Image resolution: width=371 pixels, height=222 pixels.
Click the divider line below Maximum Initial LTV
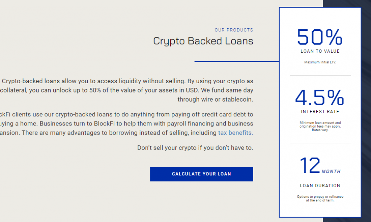pyautogui.click(x=320, y=75)
